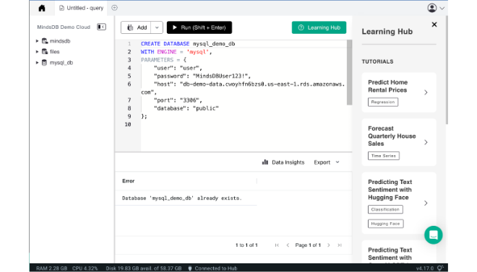This screenshot has width=477, height=272.
Task: Click the 'Page 1 of 1' indicator
Action: pos(308,245)
